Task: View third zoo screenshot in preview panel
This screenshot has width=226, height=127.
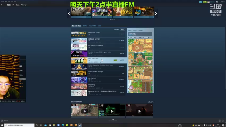Action: click(140, 73)
